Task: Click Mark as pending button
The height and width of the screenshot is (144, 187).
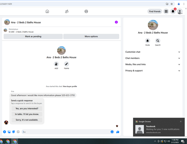Action: point(33,36)
